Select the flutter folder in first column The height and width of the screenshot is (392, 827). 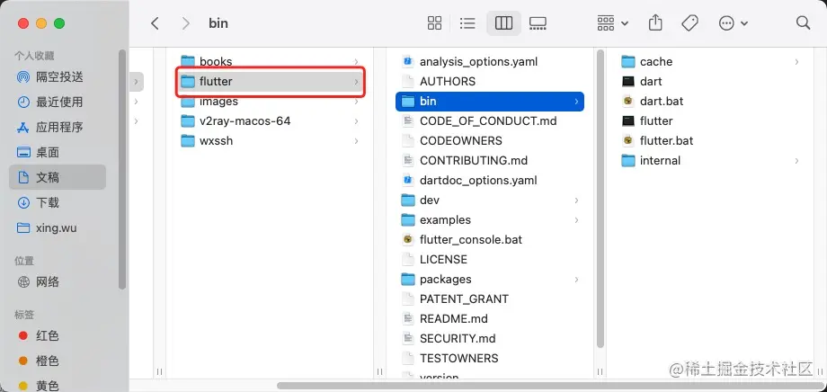(270, 81)
